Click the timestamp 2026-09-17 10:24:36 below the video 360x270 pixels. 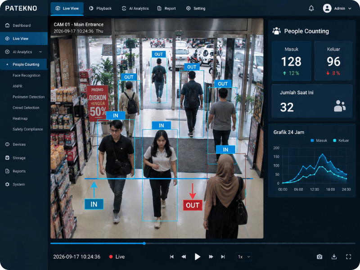coord(76,256)
